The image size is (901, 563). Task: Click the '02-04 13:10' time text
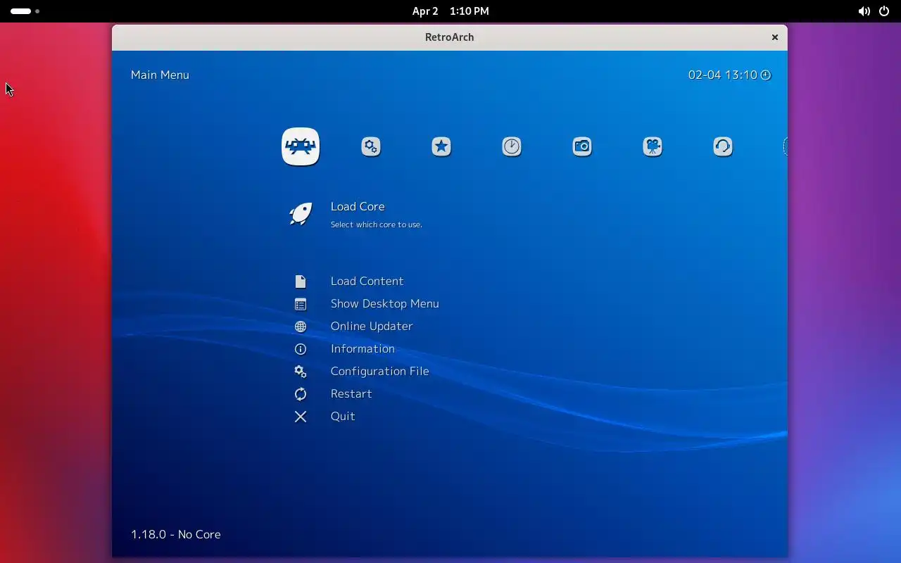point(723,75)
